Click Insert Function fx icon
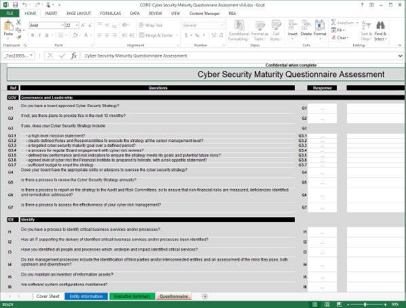The height and width of the screenshot is (308, 406). [74, 56]
